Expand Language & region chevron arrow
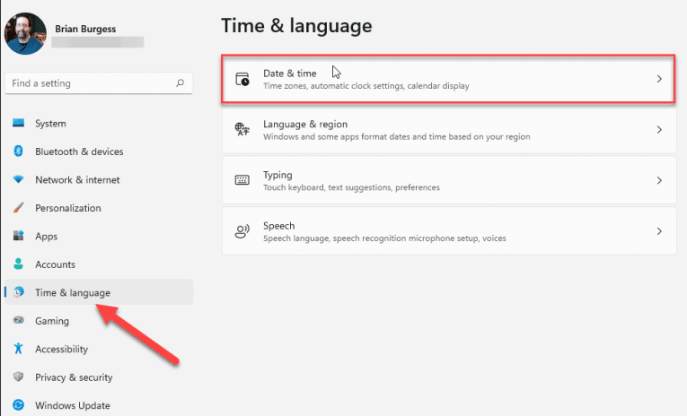The width and height of the screenshot is (687, 416). tap(659, 129)
